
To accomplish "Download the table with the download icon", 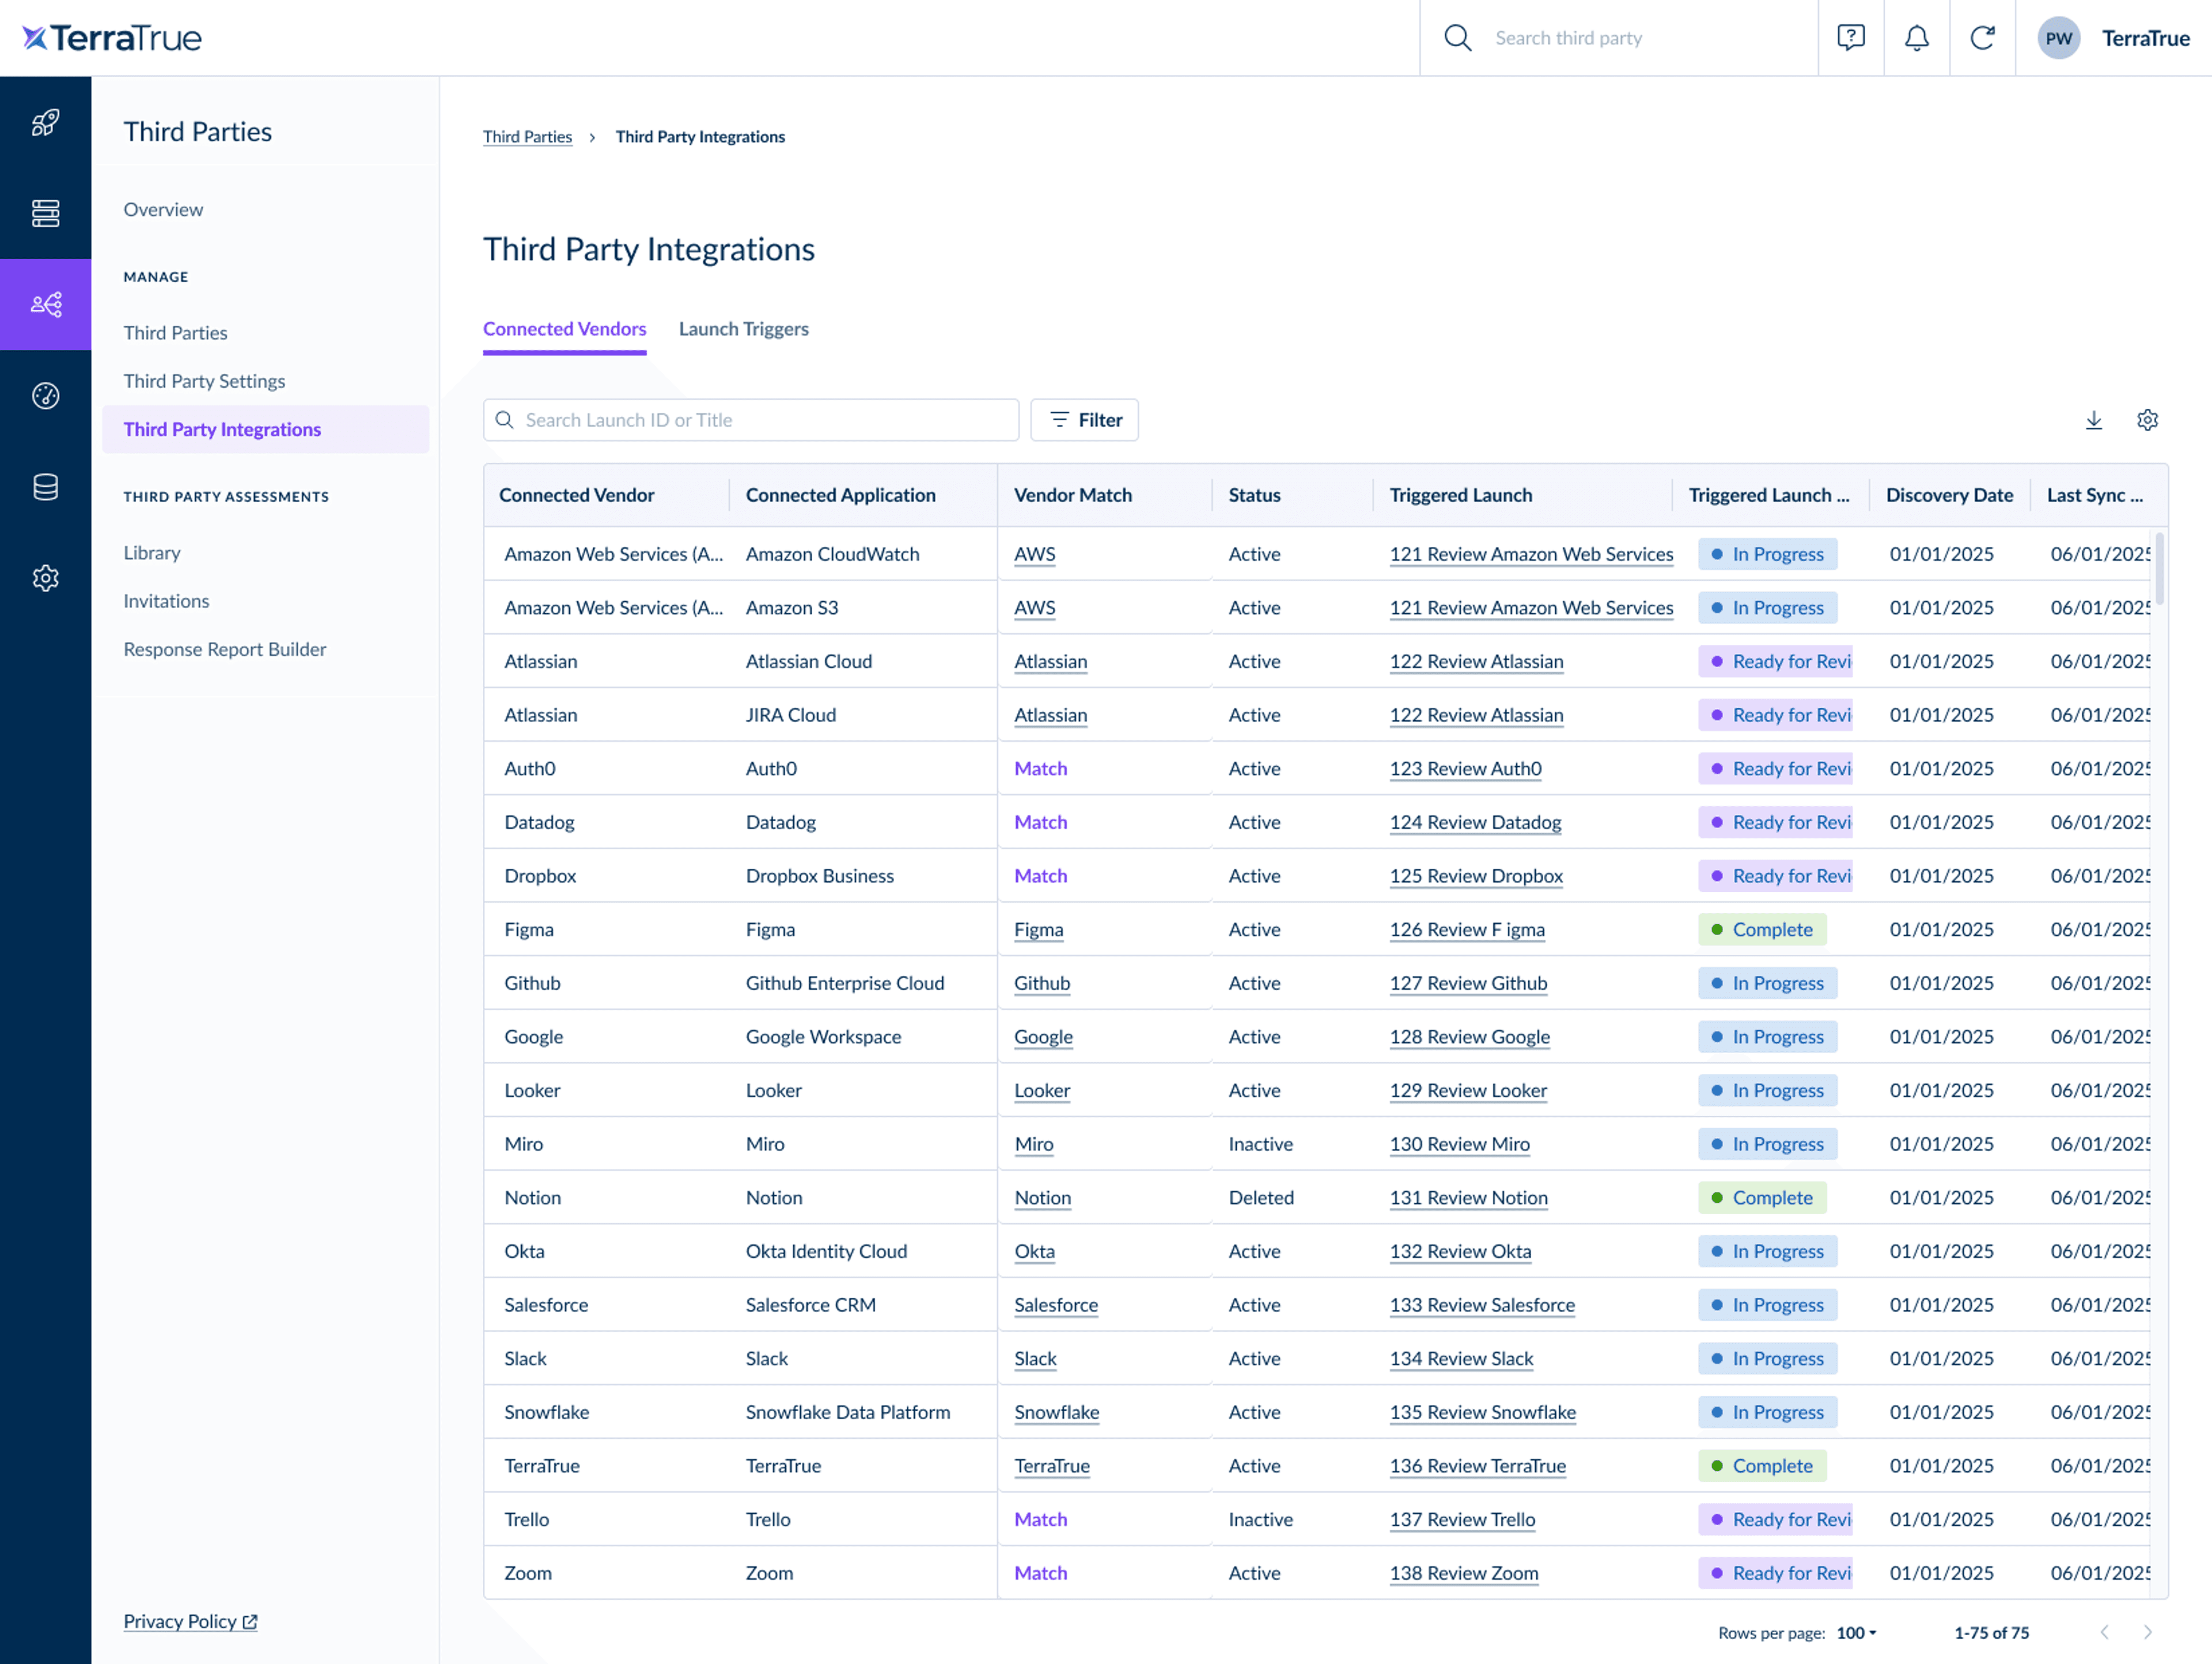I will tap(2093, 420).
